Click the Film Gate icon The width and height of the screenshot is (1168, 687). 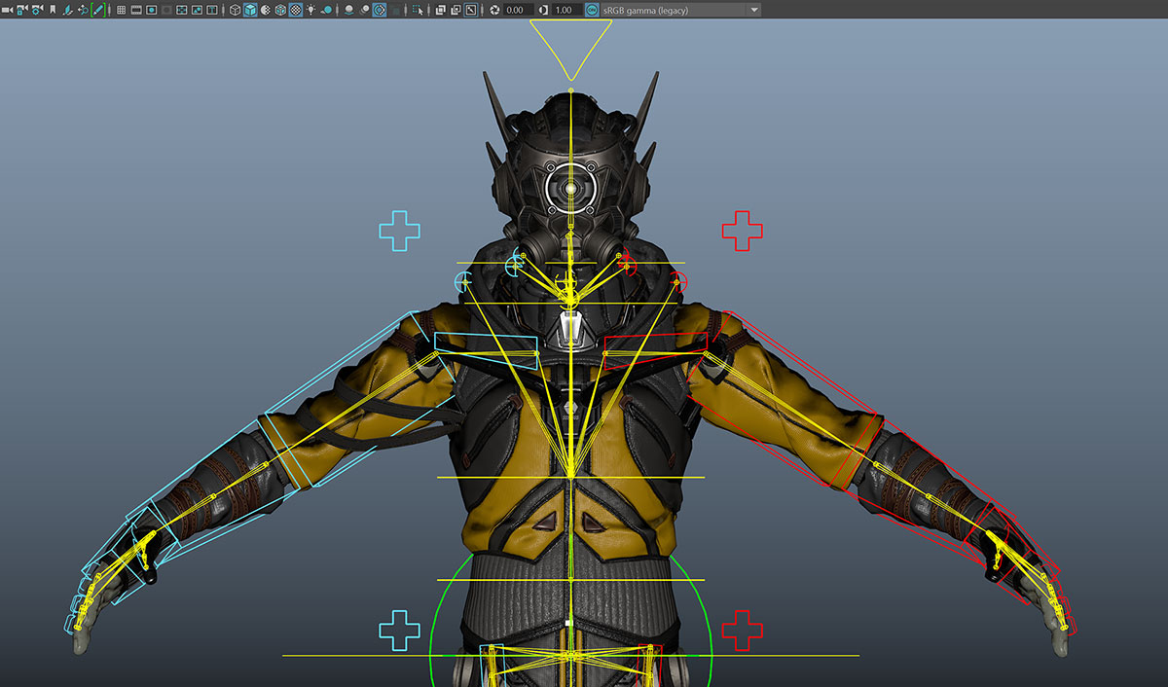(x=136, y=10)
